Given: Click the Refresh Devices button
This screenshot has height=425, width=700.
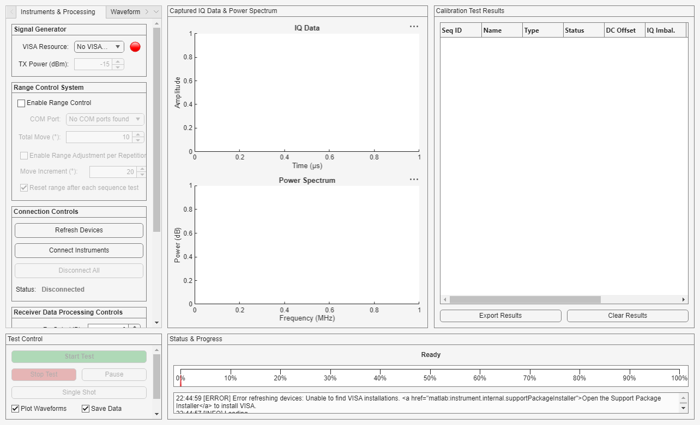Looking at the screenshot, I should pos(79,230).
